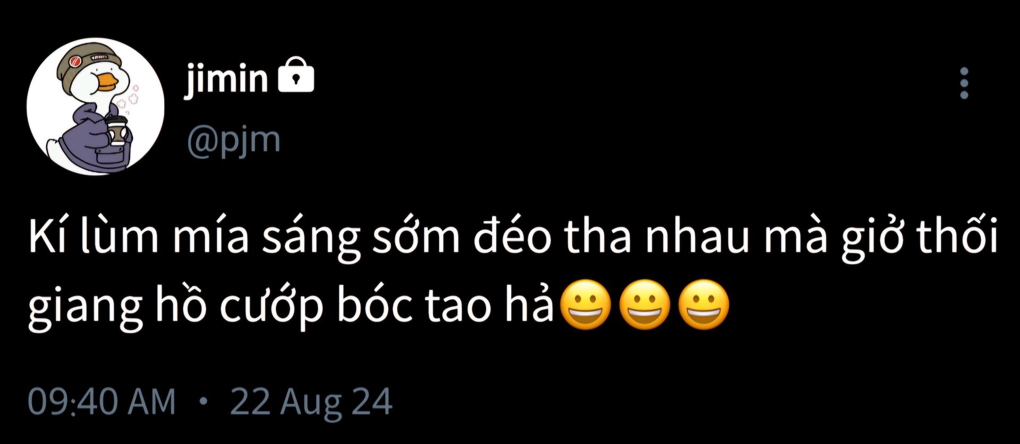Click the coffee cup held by duck
This screenshot has width=1020, height=444.
117,131
